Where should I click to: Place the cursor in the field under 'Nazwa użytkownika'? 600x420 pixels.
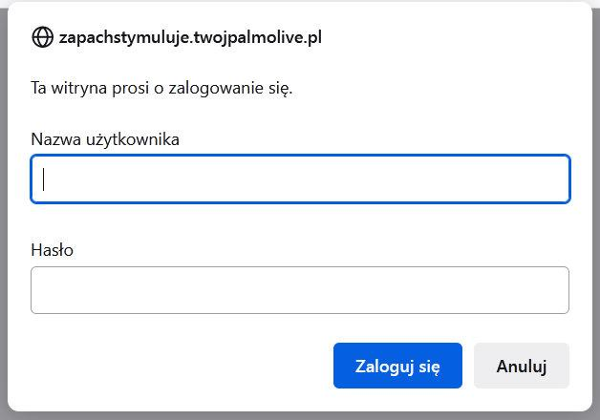pos(300,179)
